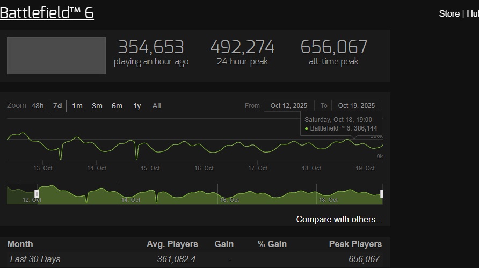Show the All zoom range
479x268 pixels.
point(156,106)
